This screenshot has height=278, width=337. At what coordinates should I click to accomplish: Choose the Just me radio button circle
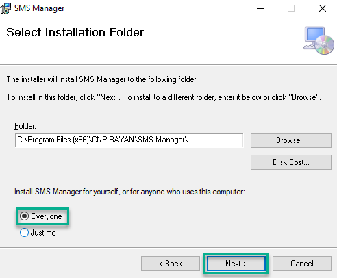tap(24, 233)
